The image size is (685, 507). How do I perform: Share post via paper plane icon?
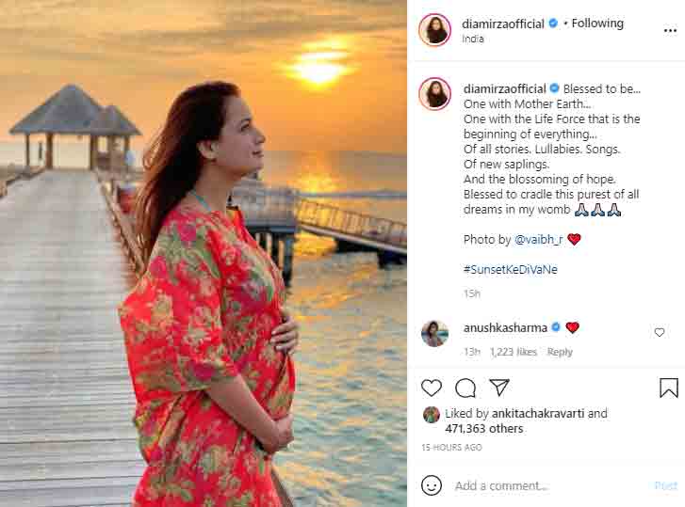pyautogui.click(x=499, y=388)
